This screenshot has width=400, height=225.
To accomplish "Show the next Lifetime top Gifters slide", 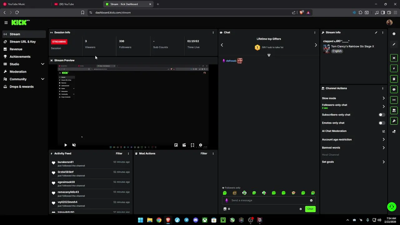I will point(316,45).
